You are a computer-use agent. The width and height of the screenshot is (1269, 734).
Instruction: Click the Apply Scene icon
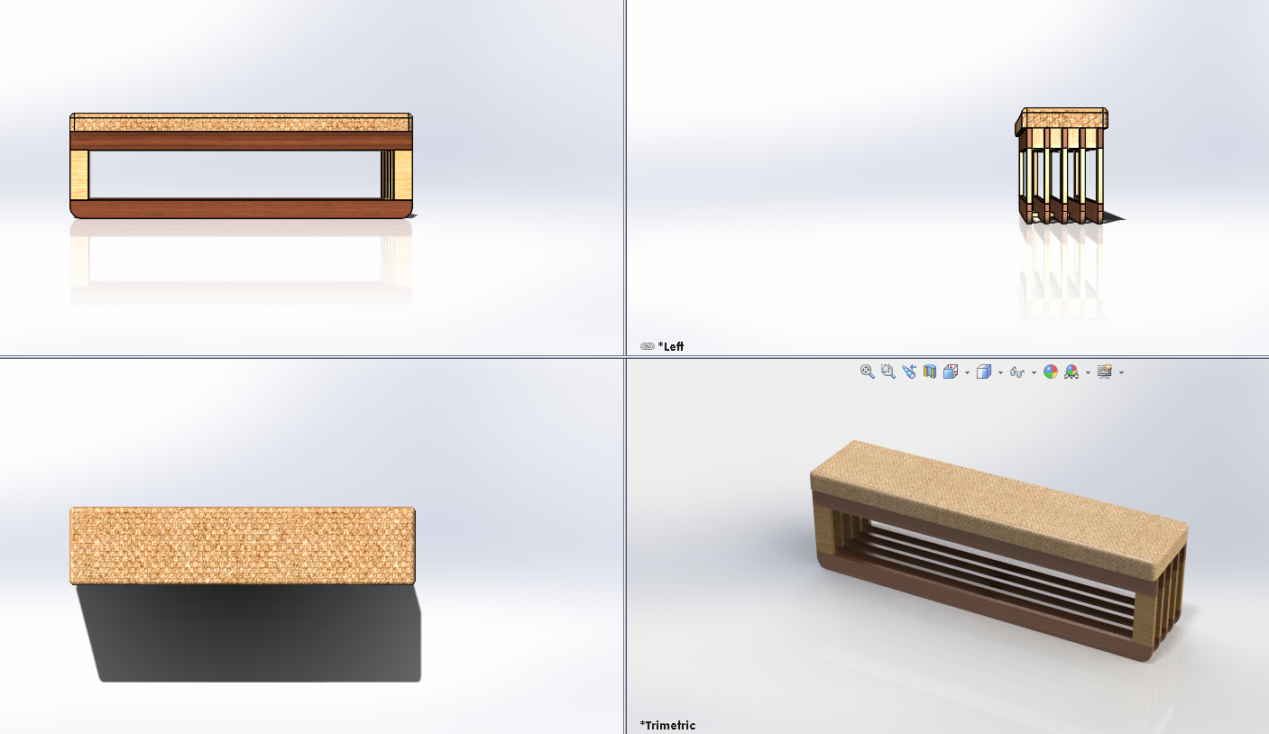[x=1071, y=372]
